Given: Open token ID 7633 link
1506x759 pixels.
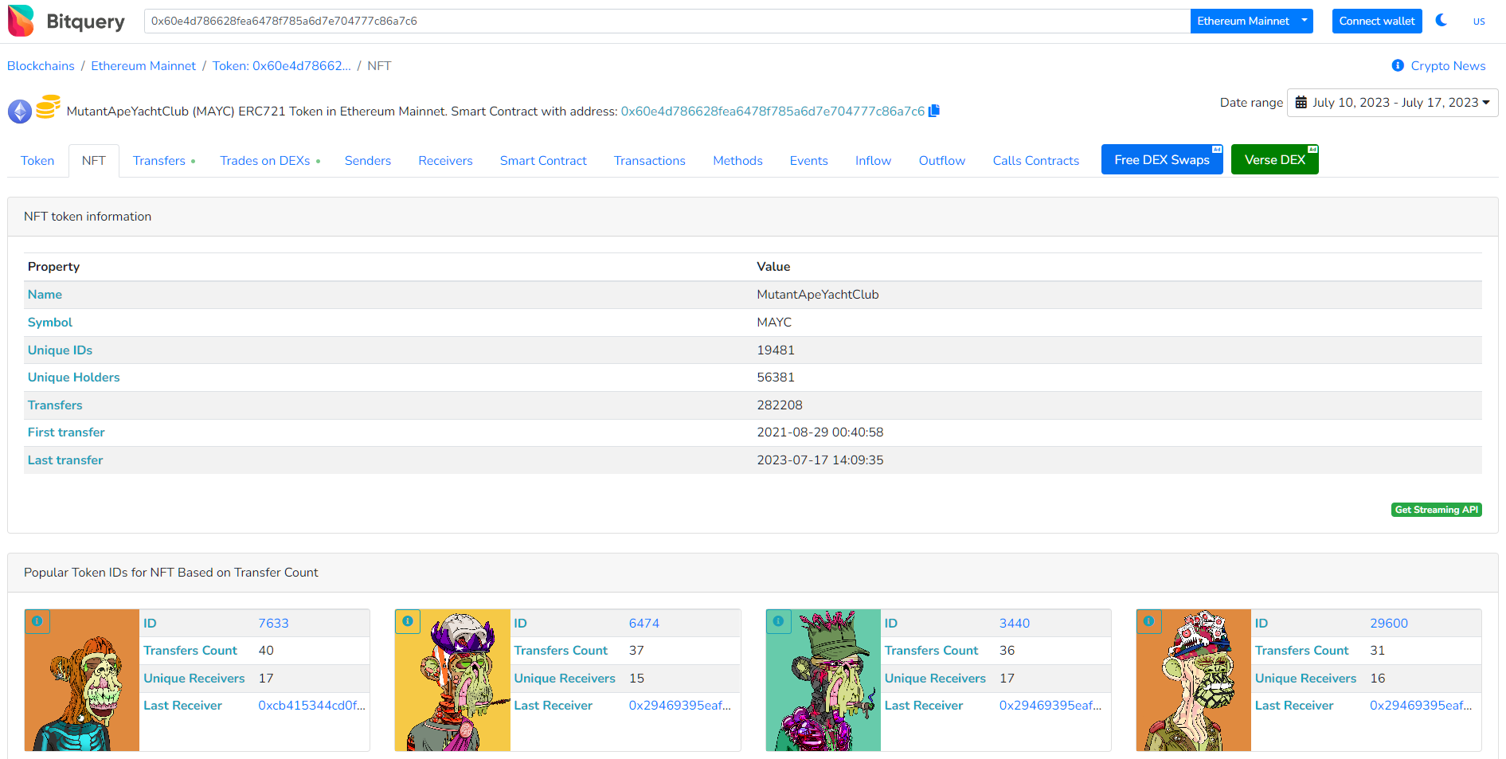Looking at the screenshot, I should pyautogui.click(x=273, y=623).
